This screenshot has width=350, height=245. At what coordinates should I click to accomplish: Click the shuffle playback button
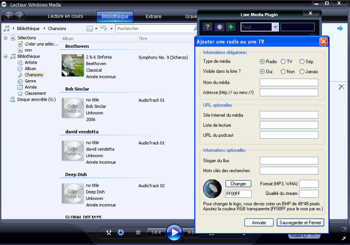(109, 233)
